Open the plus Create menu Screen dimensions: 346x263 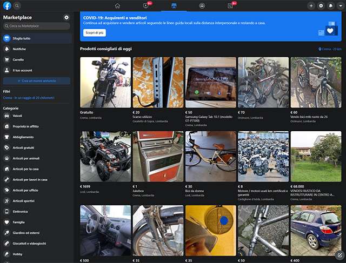point(311,5)
